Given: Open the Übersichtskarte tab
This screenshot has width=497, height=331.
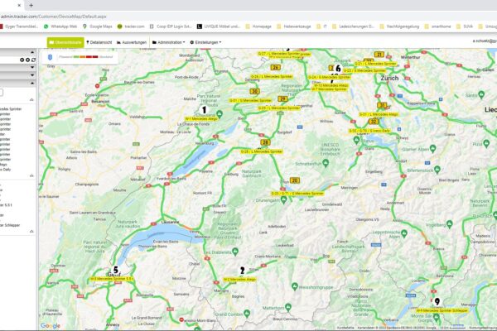Looking at the screenshot, I should [64, 41].
